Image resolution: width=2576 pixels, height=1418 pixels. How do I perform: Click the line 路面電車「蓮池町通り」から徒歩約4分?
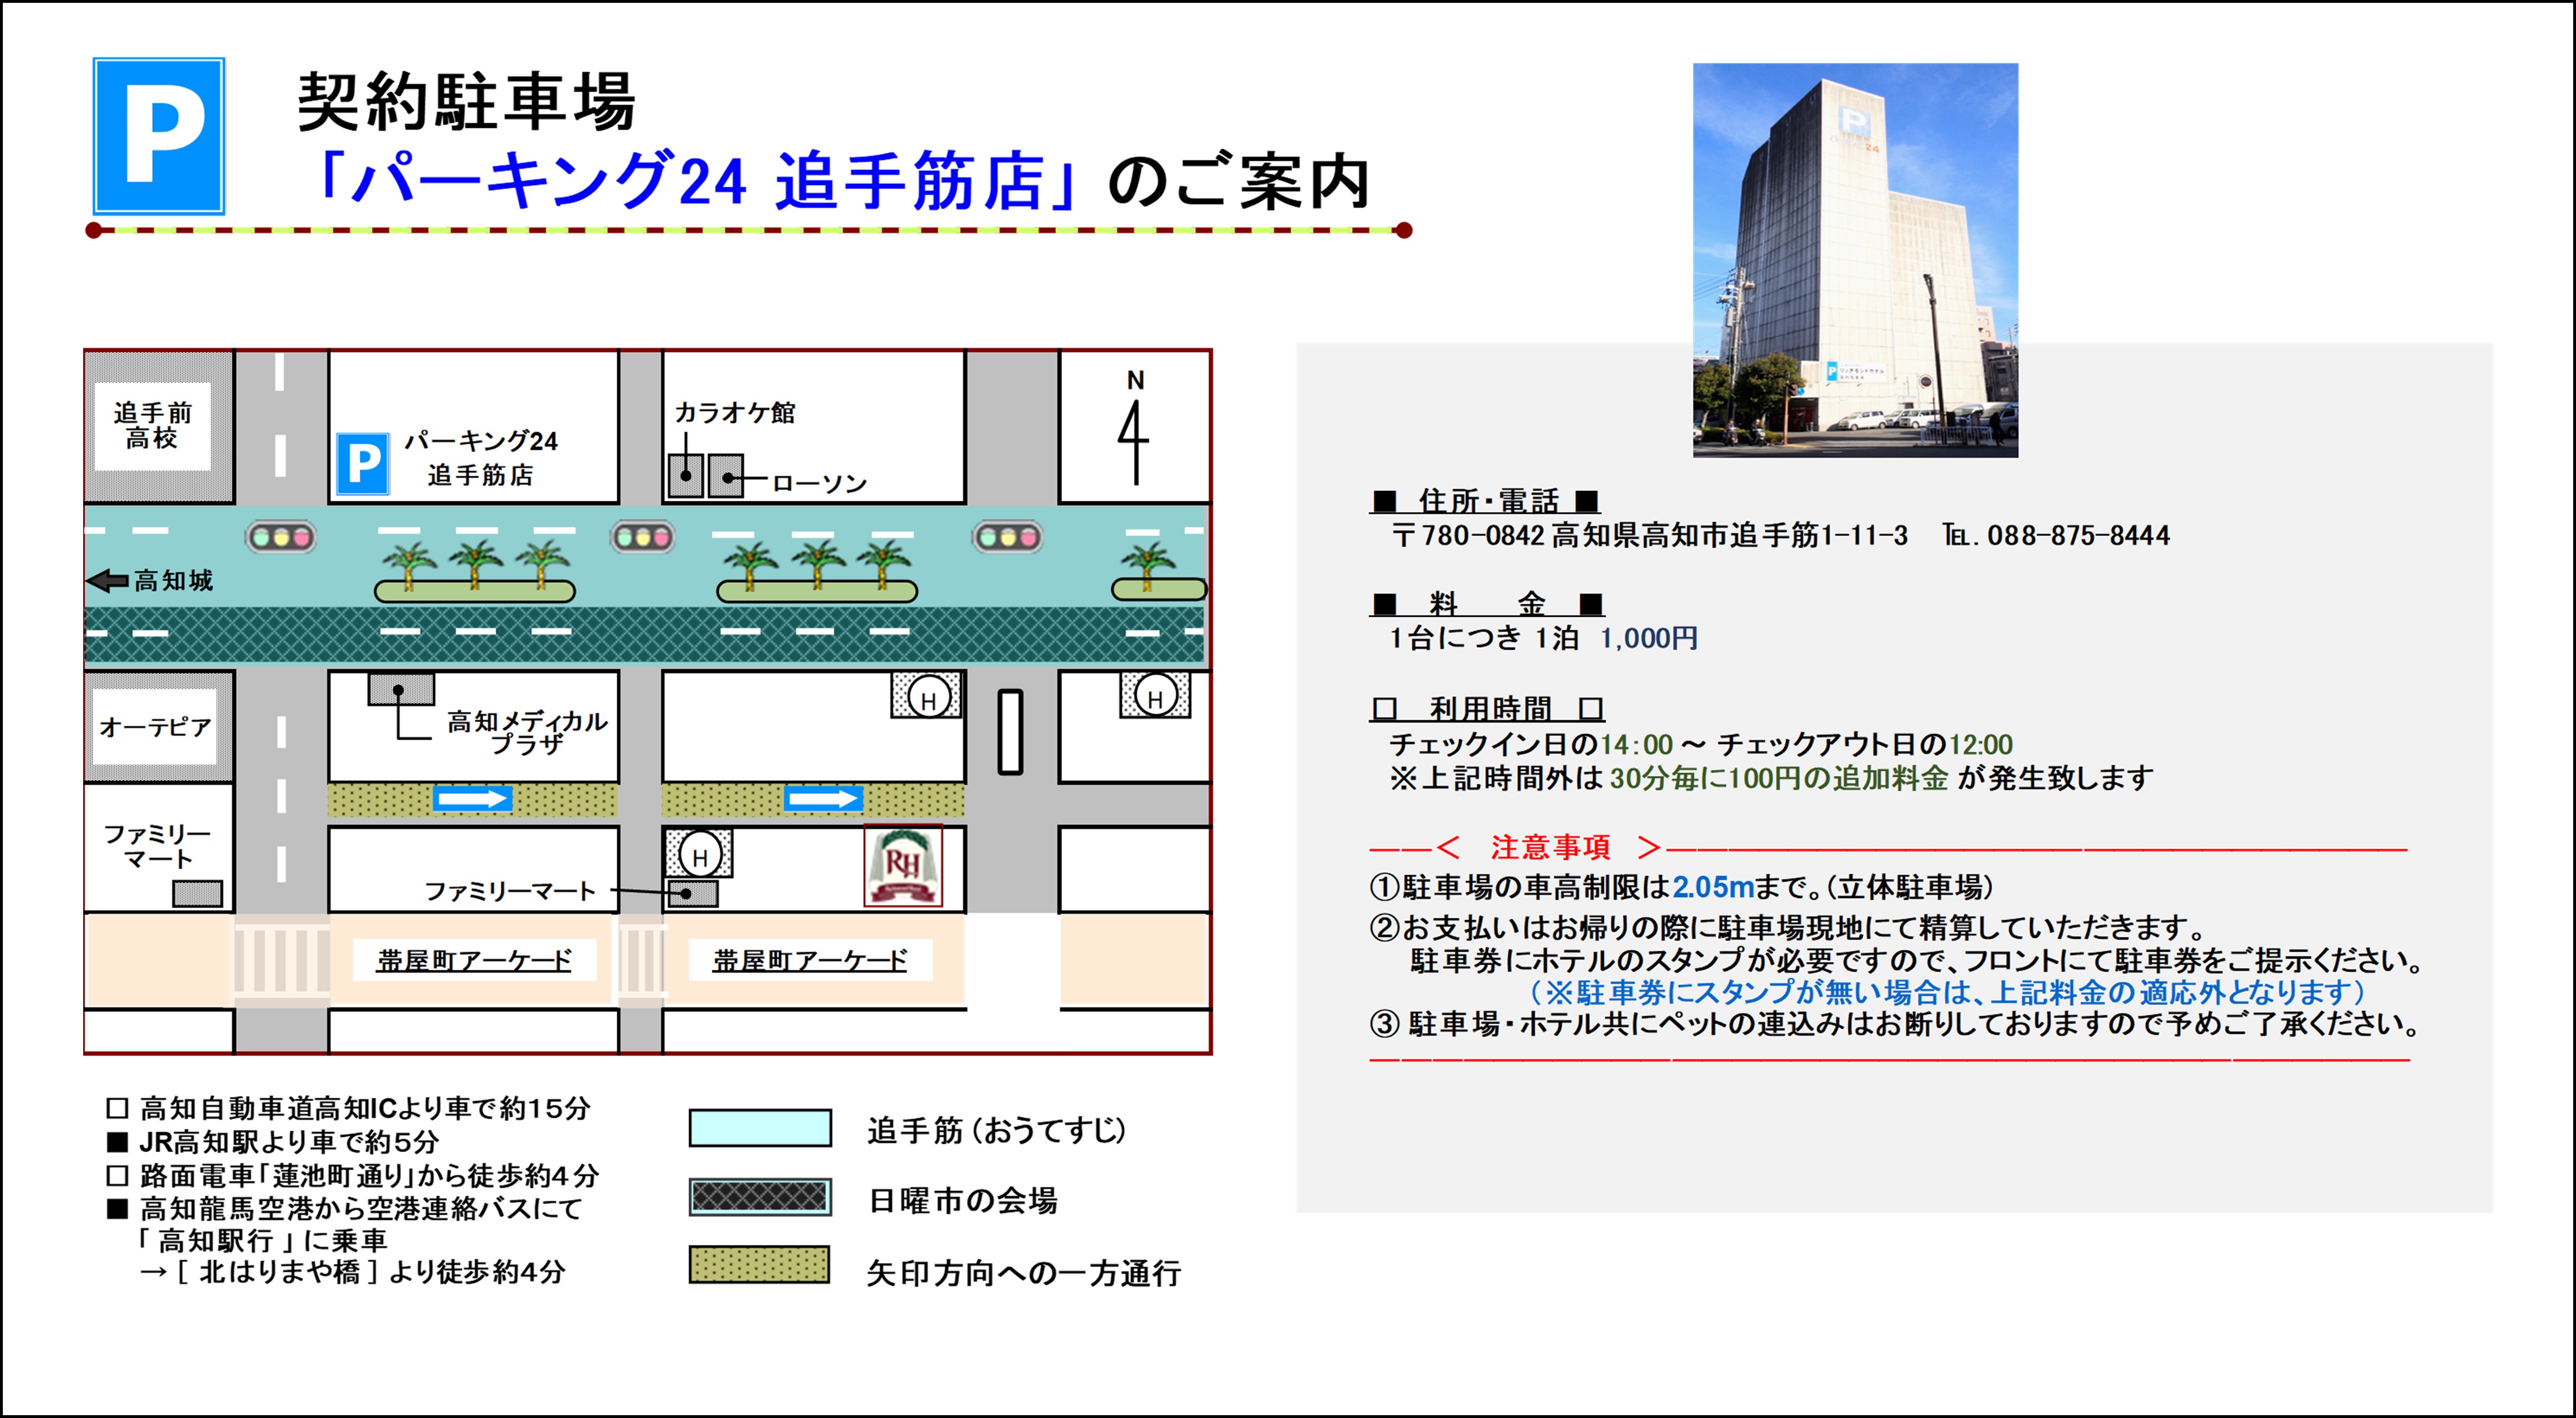tap(353, 1175)
